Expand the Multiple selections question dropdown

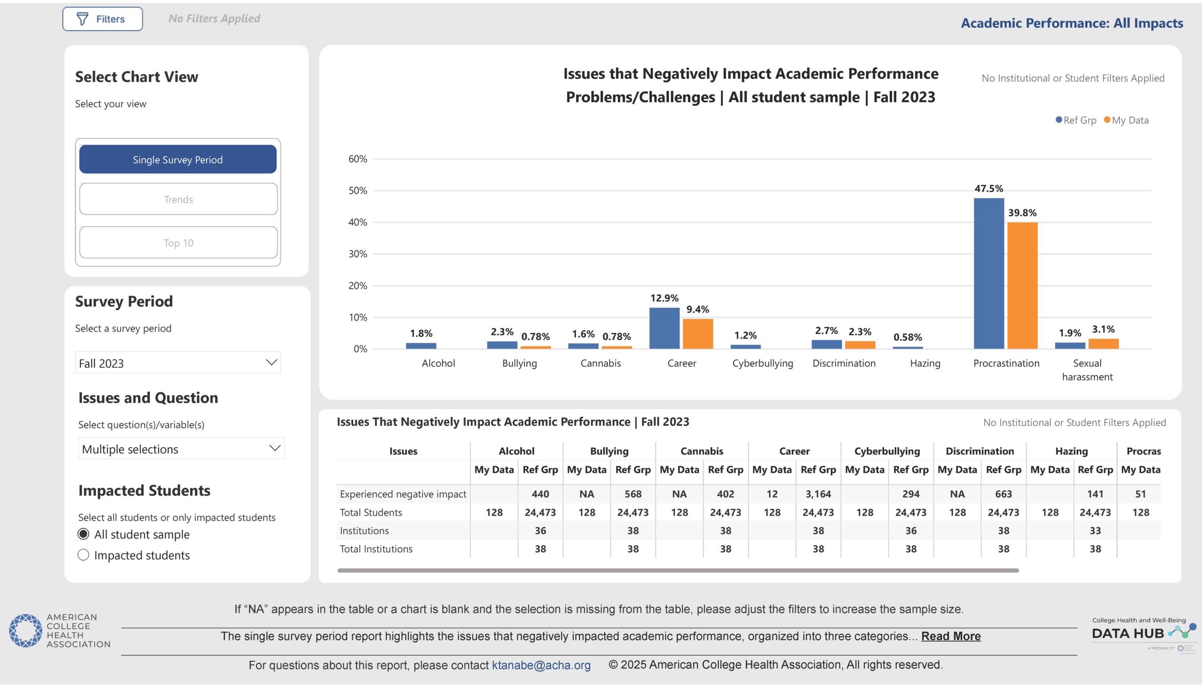(181, 449)
